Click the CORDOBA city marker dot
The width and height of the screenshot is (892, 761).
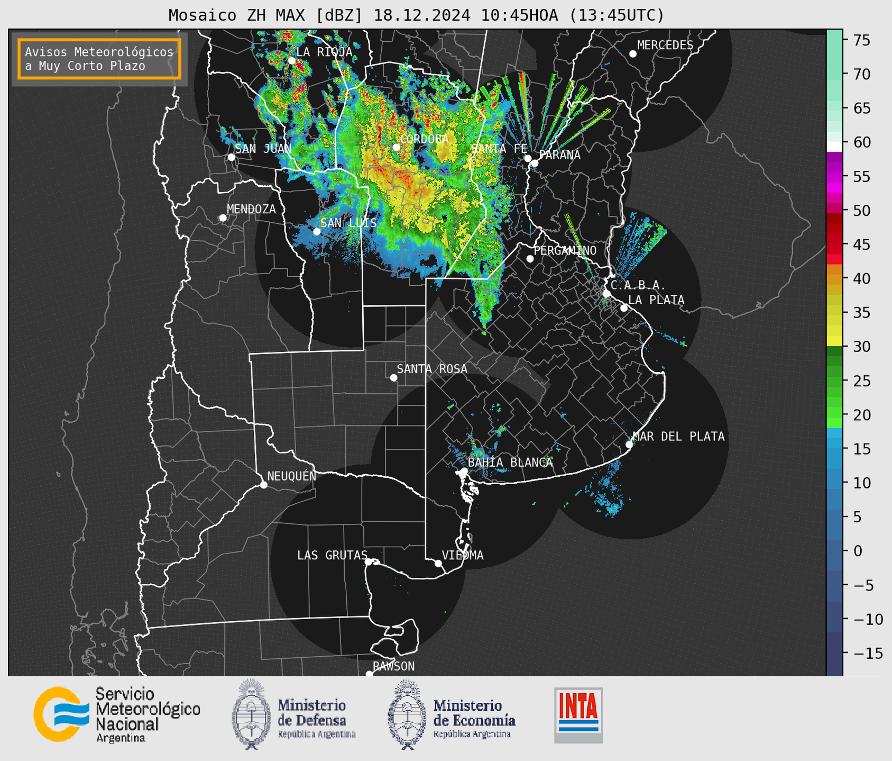tap(397, 147)
